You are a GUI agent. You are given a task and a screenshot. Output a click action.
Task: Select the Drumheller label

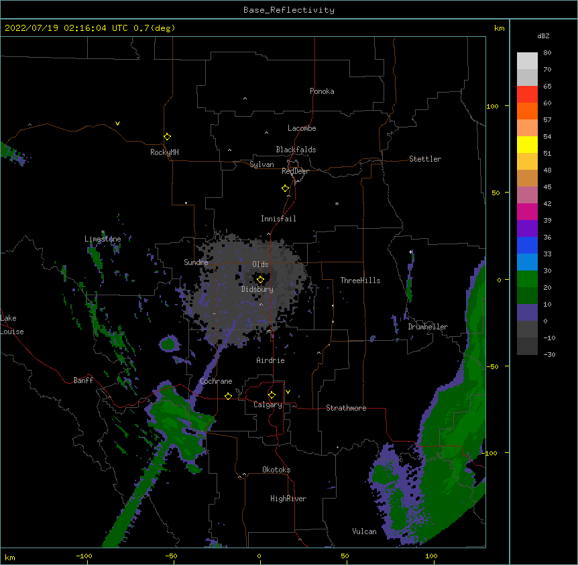[x=428, y=327]
